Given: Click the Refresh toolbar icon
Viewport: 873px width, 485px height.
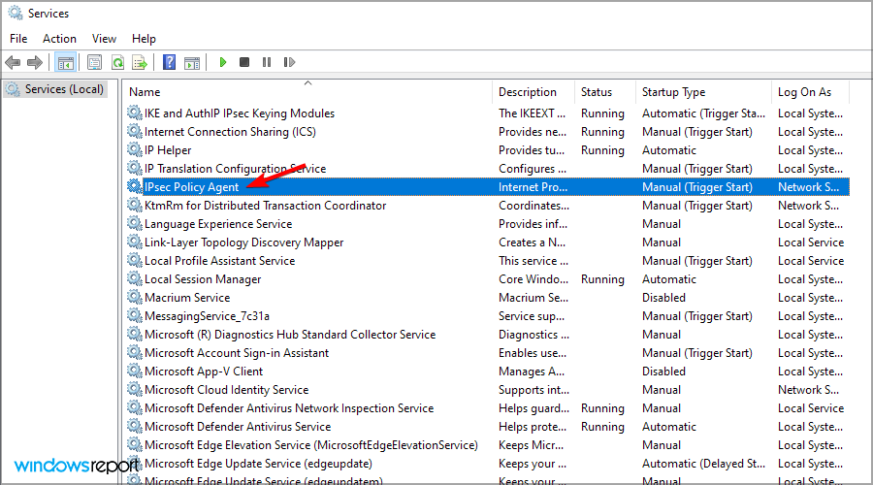Looking at the screenshot, I should [x=117, y=62].
